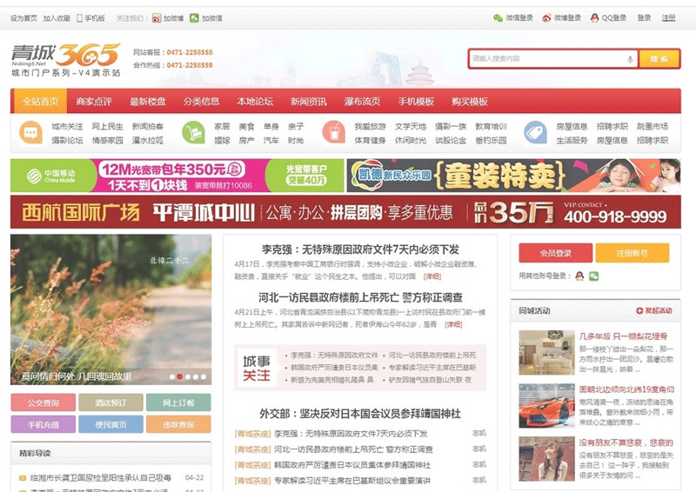Click 城市关注 forum link
696x492 pixels.
coord(67,126)
